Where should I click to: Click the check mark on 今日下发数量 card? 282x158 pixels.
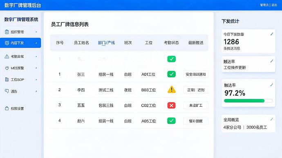(x=271, y=34)
